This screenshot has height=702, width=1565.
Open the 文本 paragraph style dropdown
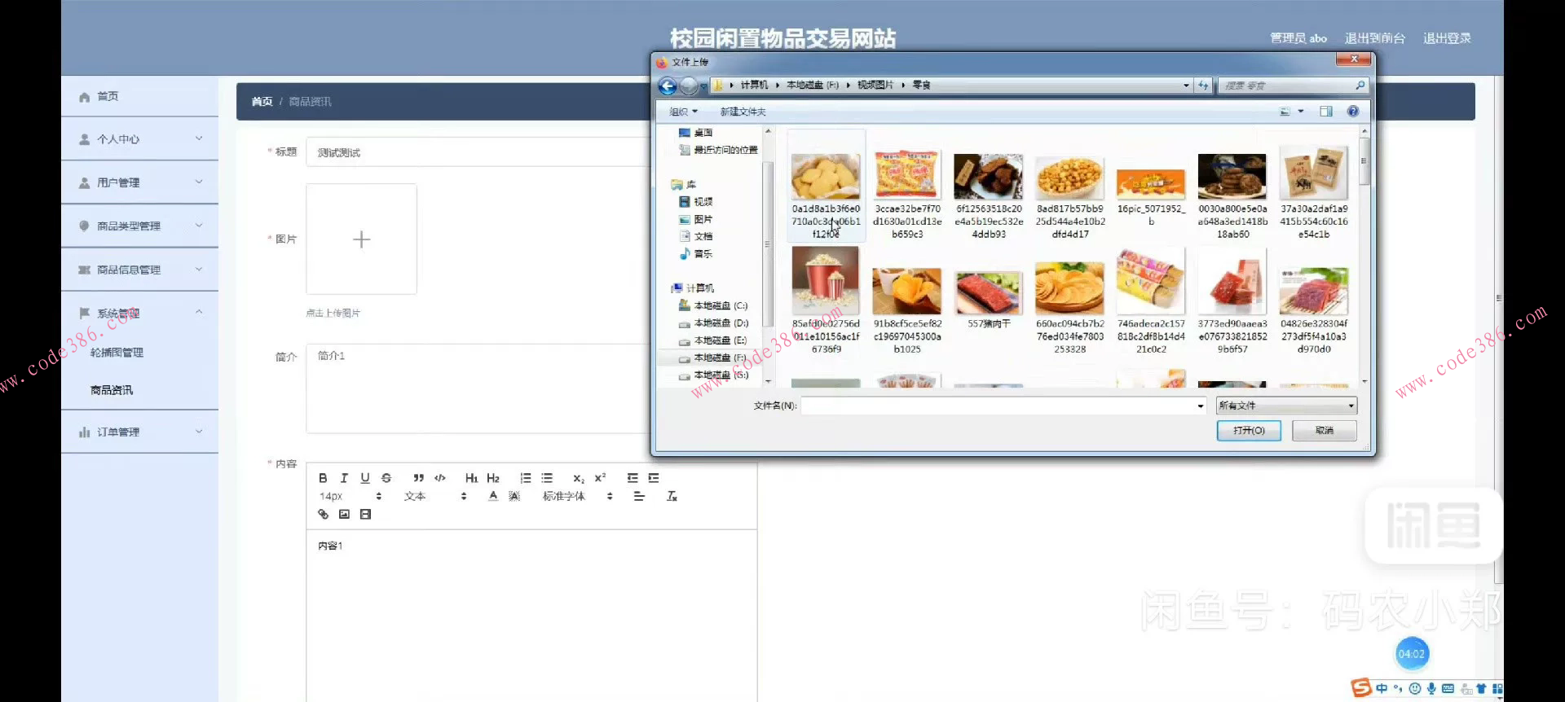click(435, 496)
